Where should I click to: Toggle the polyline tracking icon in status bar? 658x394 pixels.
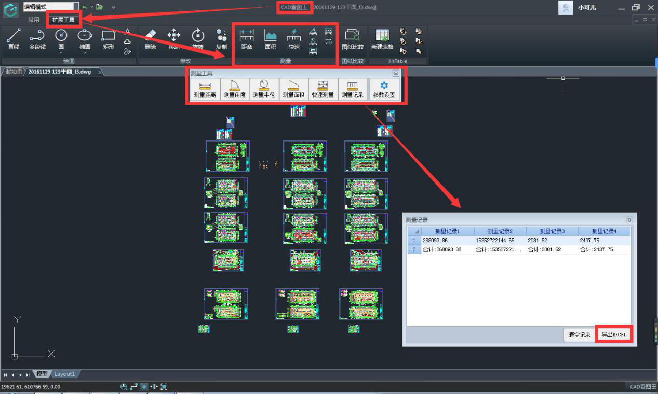click(x=134, y=387)
